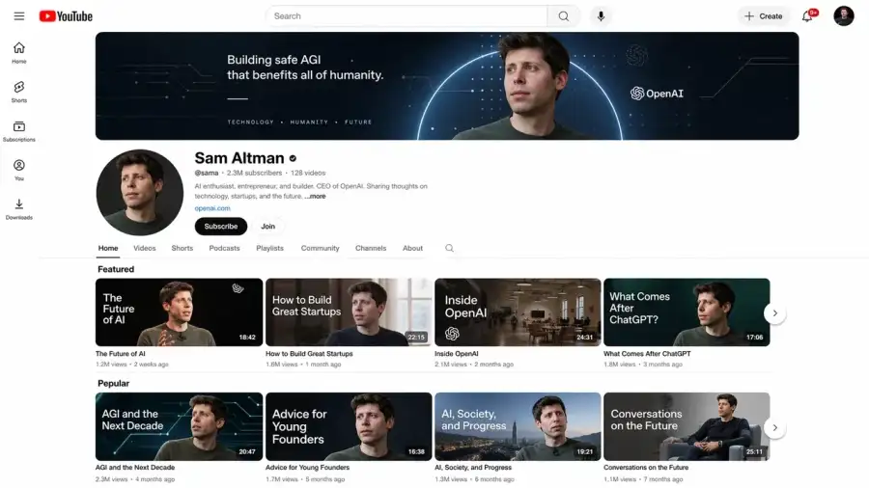
Task: Click the YouTube logo
Action: coord(66,16)
